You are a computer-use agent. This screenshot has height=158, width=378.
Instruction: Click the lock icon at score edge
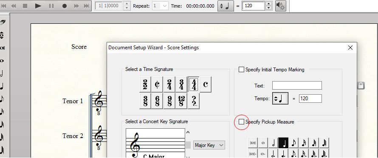point(361,86)
